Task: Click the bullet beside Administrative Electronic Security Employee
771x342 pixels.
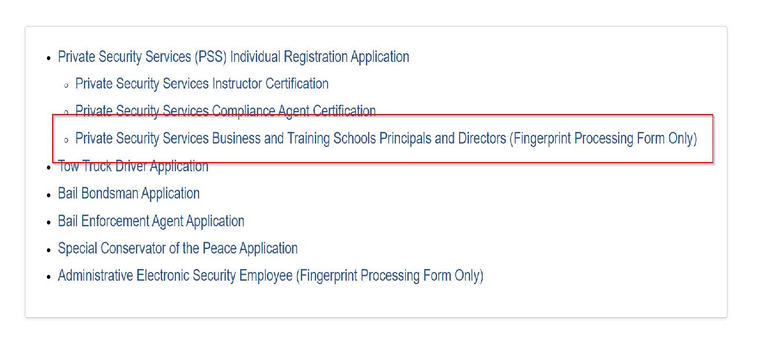Action: [49, 277]
